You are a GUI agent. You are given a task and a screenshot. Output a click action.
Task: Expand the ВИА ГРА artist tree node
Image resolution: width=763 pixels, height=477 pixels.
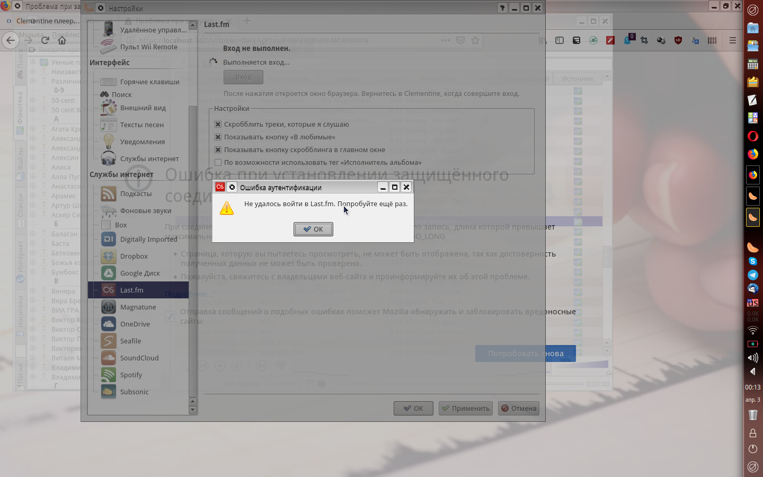[32, 310]
